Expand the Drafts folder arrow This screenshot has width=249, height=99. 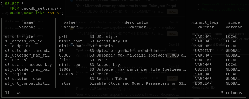[3, 7]
